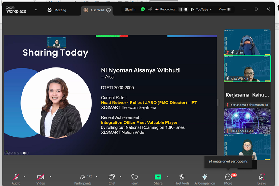This screenshot has width=279, height=186.
Task: Open the Chat panel
Action: (112, 177)
